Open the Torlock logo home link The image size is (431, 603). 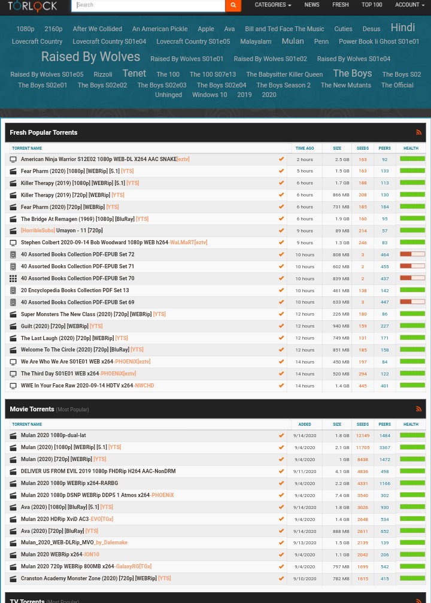click(32, 6)
